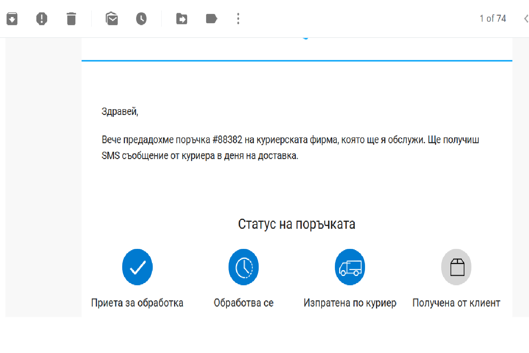Go to newer email with left chevron
Screen dimensions: 529x353
pos(526,19)
